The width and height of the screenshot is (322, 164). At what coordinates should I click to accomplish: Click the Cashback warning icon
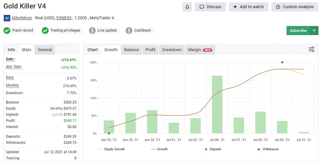(x=129, y=31)
